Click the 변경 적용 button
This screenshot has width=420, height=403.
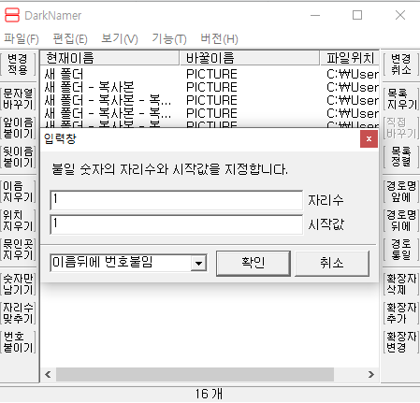click(x=18, y=65)
